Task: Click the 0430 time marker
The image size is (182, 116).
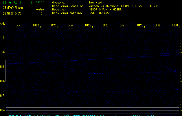Action: point(175,26)
